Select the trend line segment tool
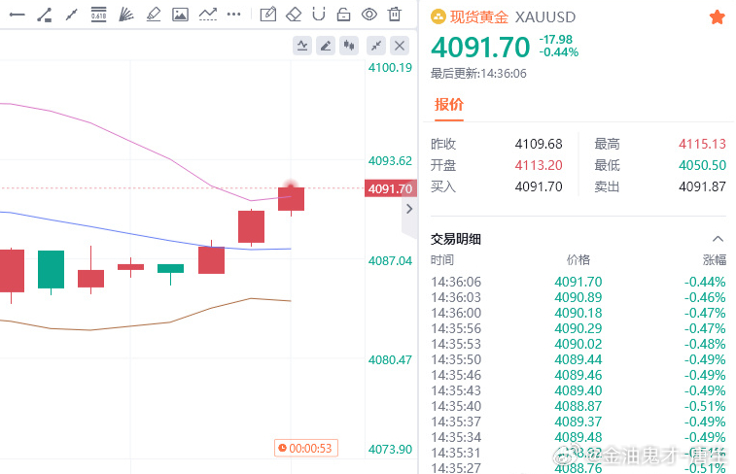736x474 pixels. pyautogui.click(x=44, y=15)
